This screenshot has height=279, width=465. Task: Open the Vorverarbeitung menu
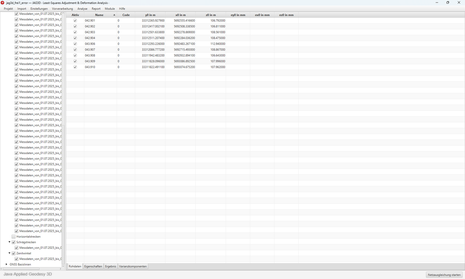(x=62, y=9)
